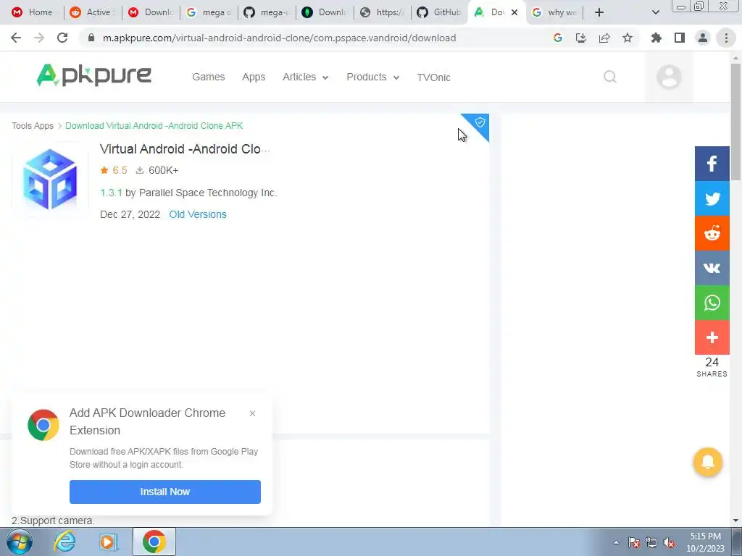Screen dimensions: 742x556
Task: Click the taskbar clock 5:15 PM
Action: (x=705, y=536)
